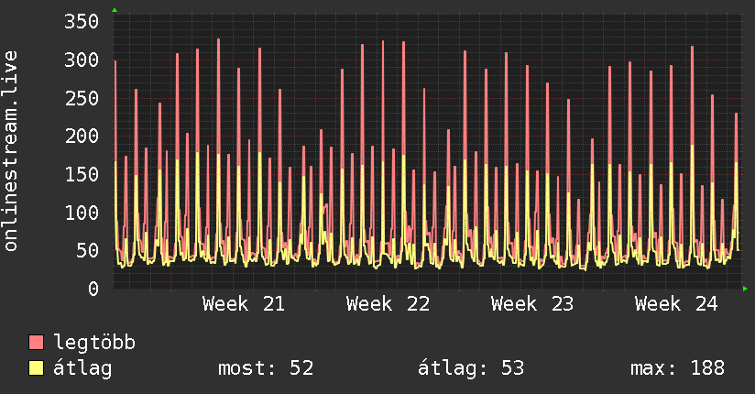This screenshot has width=755, height=394.
Task: Click the 350 y-axis value
Action: point(82,22)
